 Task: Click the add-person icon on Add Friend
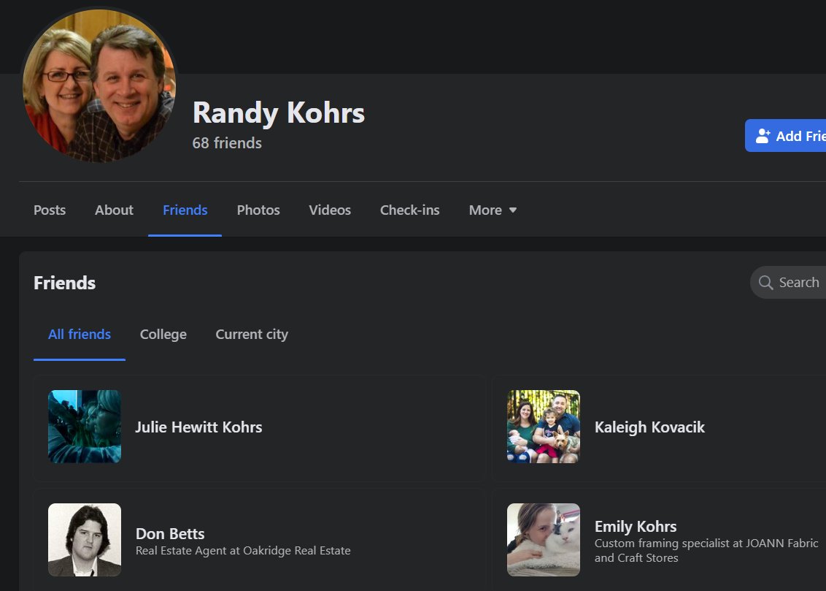763,135
